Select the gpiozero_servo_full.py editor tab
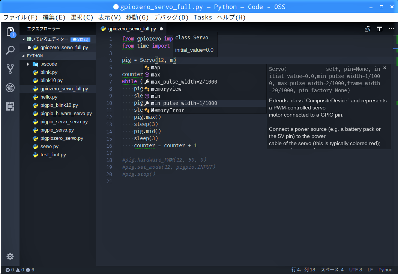Image resolution: width=398 pixels, height=274 pixels. 132,29
